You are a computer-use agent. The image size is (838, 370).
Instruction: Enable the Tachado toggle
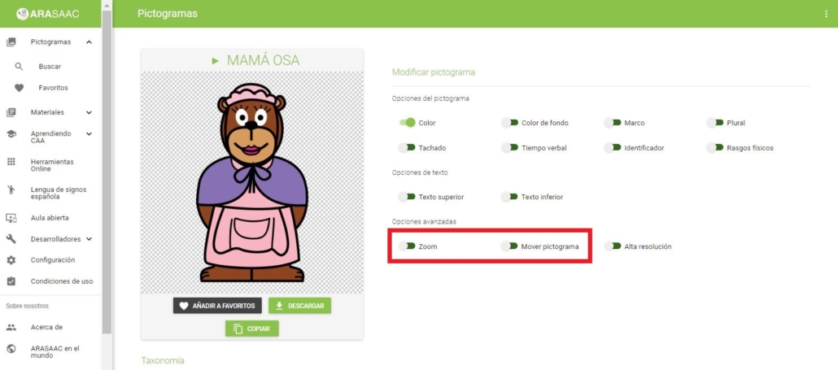408,148
